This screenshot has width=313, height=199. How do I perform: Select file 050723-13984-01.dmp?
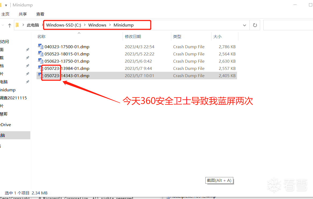coord(67,69)
